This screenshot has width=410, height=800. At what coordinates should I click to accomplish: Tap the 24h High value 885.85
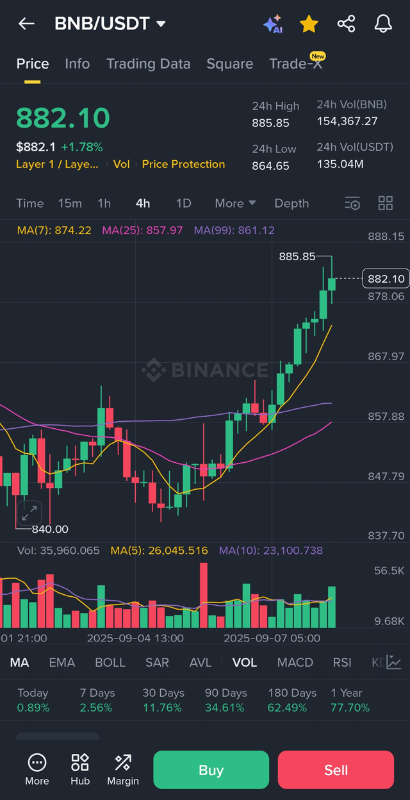point(270,123)
